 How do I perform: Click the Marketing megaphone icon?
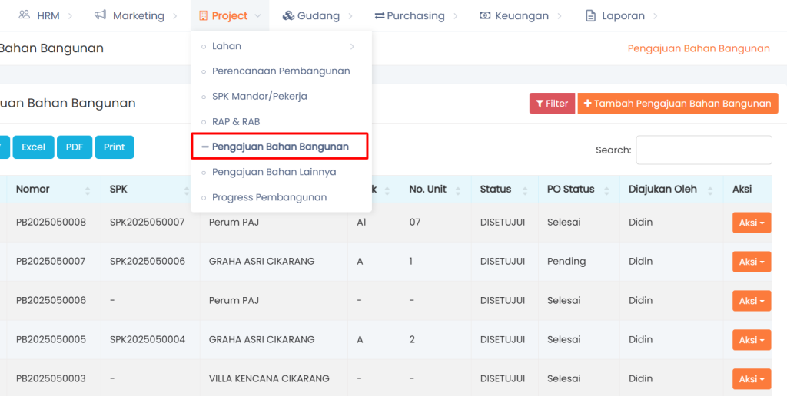(100, 15)
